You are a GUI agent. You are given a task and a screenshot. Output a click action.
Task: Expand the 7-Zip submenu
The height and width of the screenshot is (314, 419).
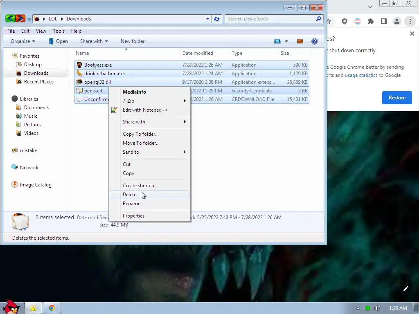(x=149, y=101)
